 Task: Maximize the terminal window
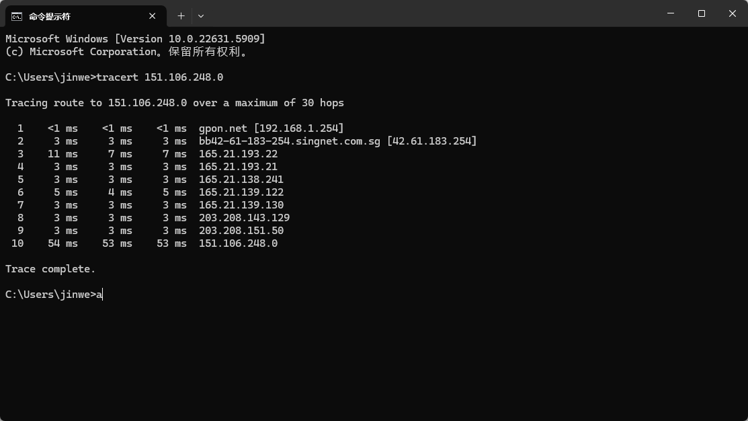tap(702, 13)
